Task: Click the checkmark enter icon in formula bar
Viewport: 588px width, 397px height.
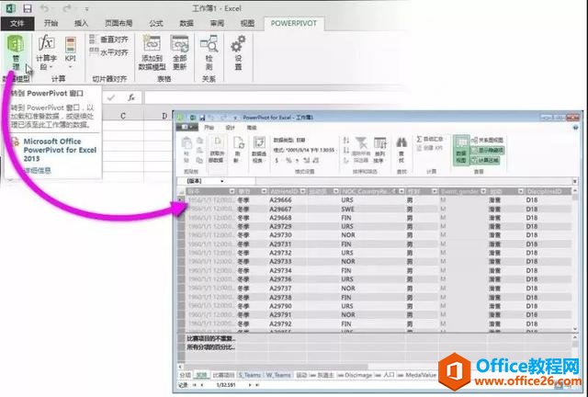Action: pos(111,97)
